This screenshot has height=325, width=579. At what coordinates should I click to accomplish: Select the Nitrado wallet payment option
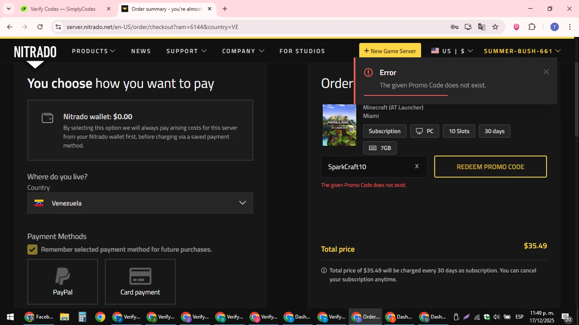click(x=140, y=130)
